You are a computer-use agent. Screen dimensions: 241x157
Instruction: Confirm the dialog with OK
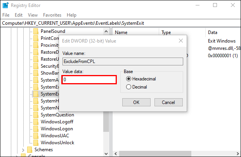(x=136, y=102)
